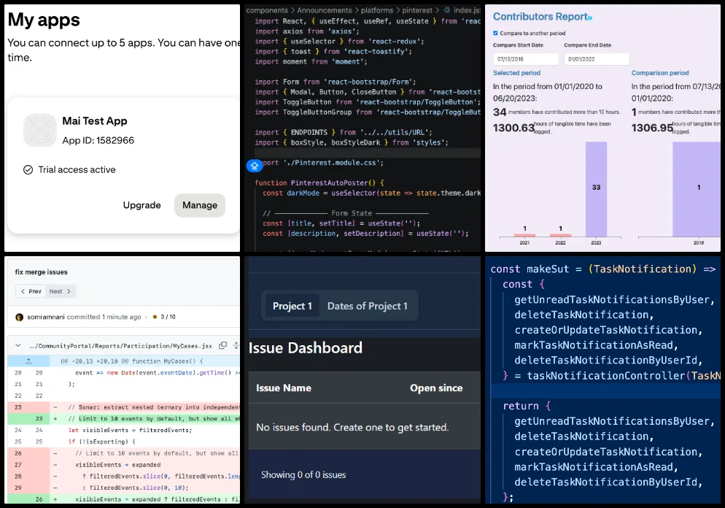Click the info icon next to Contributors Report
Image resolution: width=725 pixels, height=508 pixels.
[590, 18]
